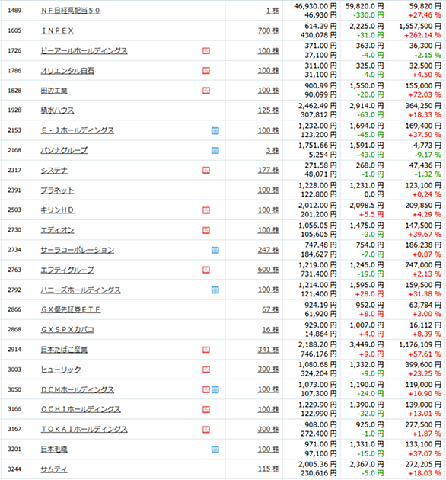The height and width of the screenshot is (480, 446).
Task: Open the オリエンタル白石 stock link
Action: click(x=67, y=71)
